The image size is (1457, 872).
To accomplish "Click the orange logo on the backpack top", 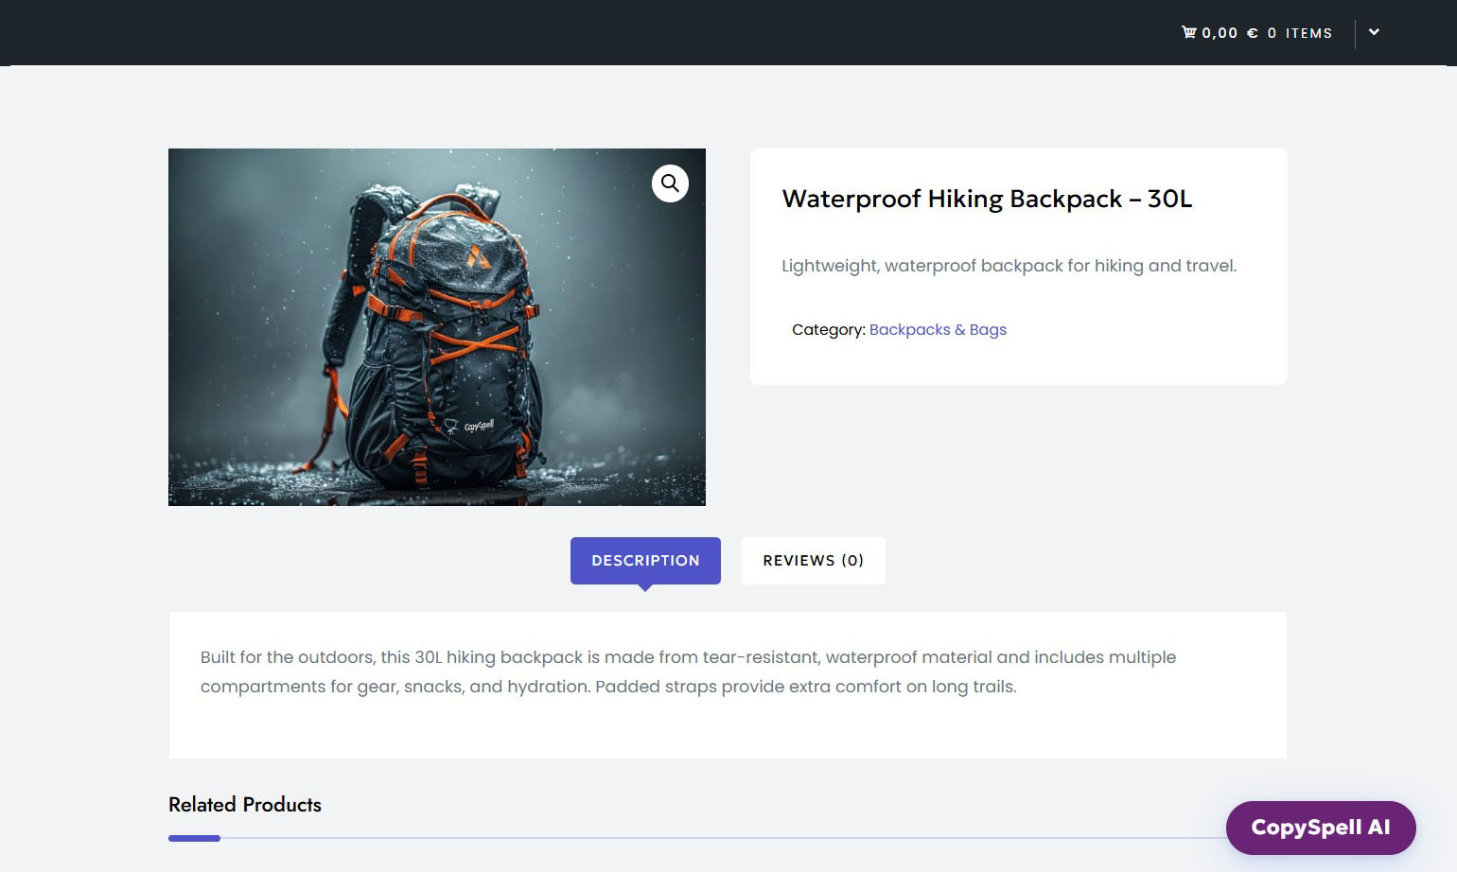I will pos(478,256).
